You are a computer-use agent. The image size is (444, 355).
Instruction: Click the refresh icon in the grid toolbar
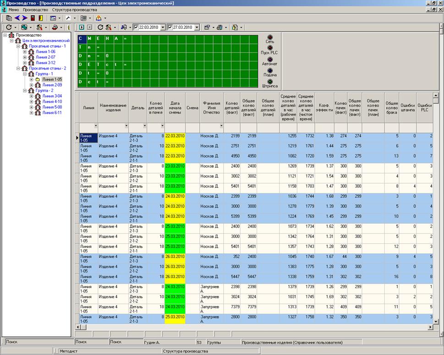click(x=100, y=27)
